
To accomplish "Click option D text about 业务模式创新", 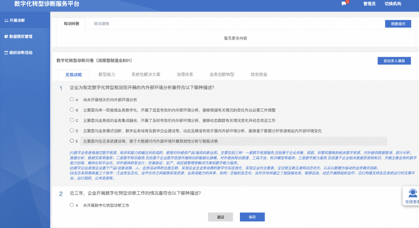I will coord(202,130).
